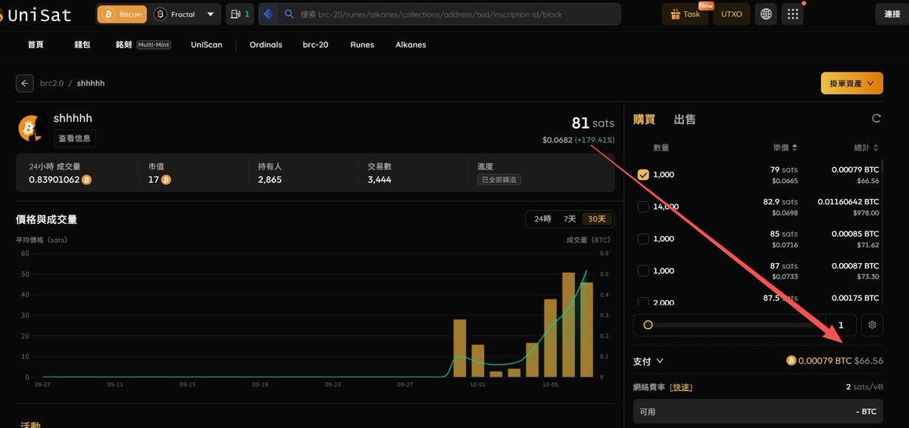Open the settings gear next to quantity

[x=872, y=325]
